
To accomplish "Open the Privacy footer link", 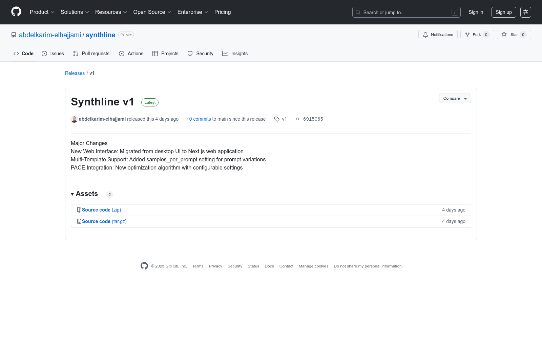I will pos(215,266).
